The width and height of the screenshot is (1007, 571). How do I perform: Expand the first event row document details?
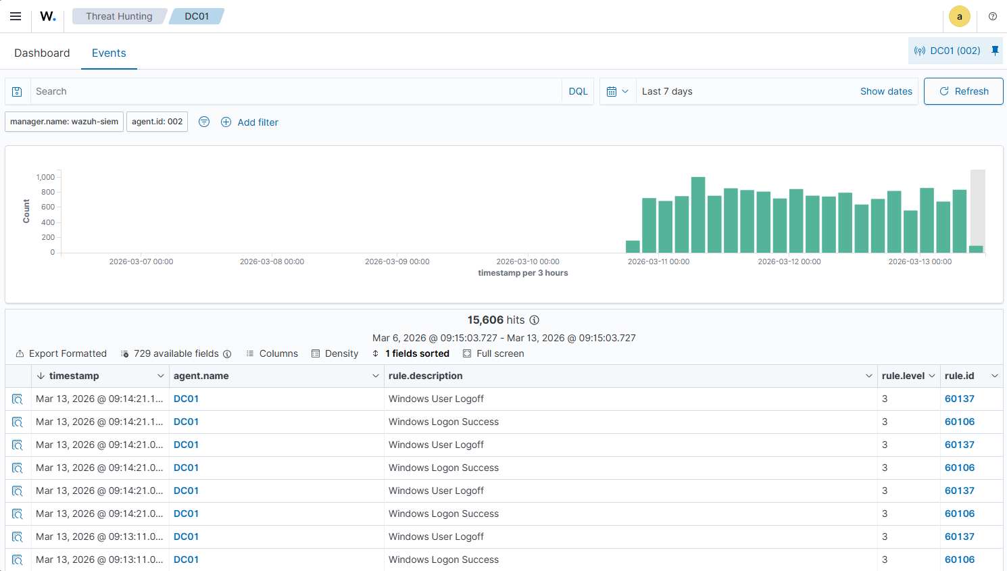point(17,399)
